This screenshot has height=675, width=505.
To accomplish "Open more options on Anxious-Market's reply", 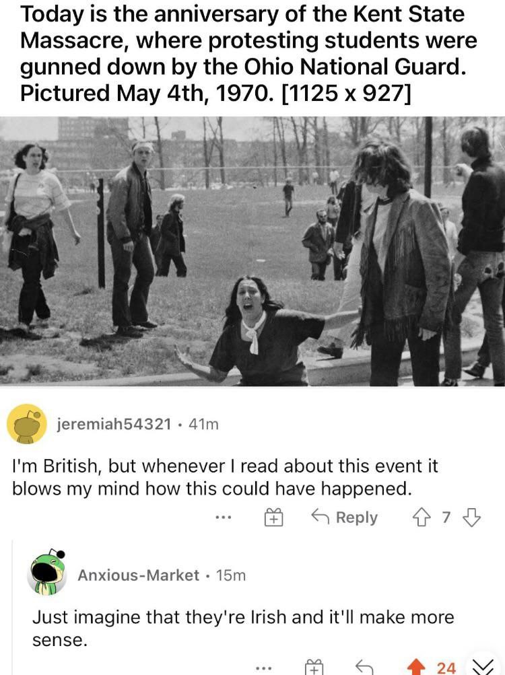I will (264, 668).
